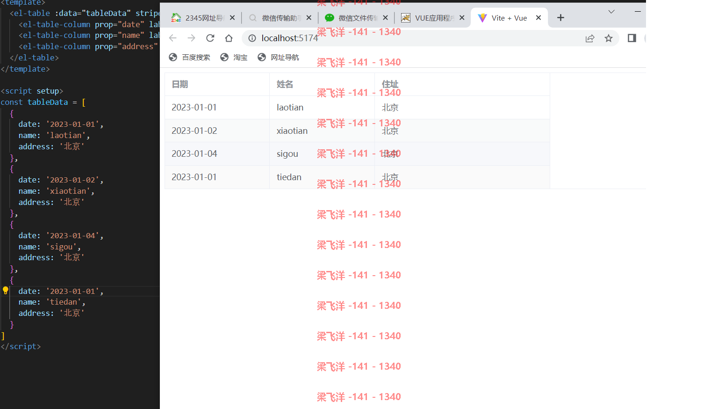Screen dimensions: 718x409
Task: Click the browser forward arrow
Action: click(x=191, y=38)
